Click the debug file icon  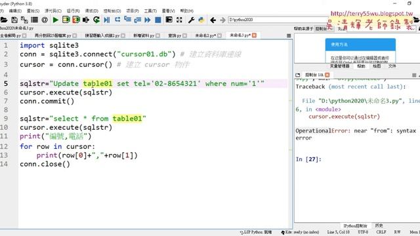107,20
